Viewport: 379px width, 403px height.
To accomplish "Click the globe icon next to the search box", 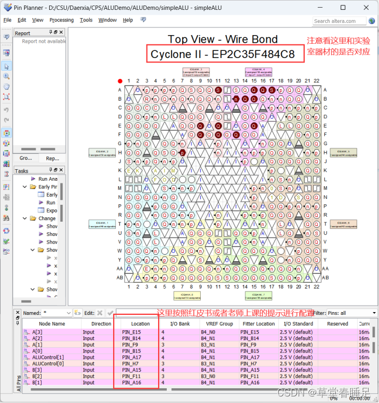I will coord(371,21).
